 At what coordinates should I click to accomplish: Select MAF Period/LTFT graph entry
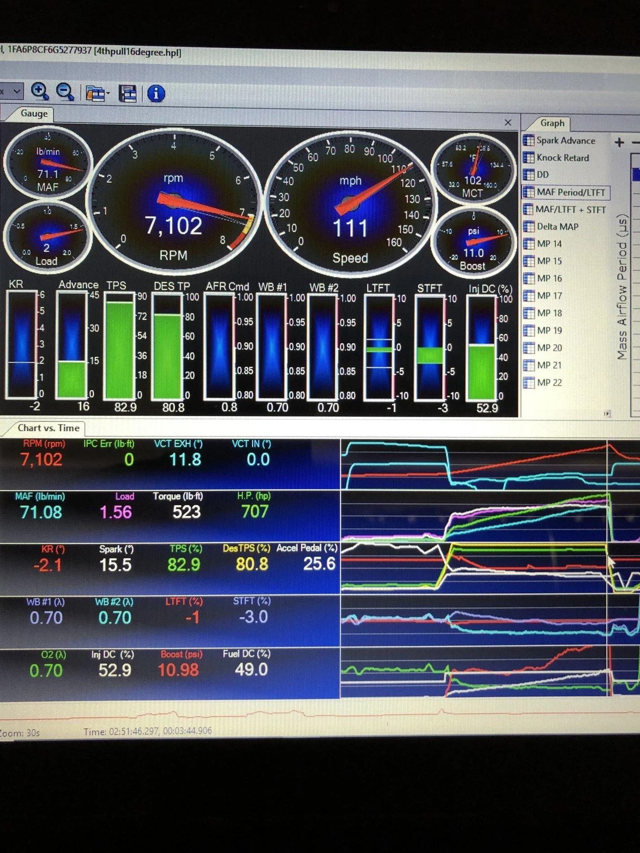point(571,192)
